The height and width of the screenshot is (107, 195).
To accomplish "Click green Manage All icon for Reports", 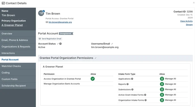I will click(162, 84).
